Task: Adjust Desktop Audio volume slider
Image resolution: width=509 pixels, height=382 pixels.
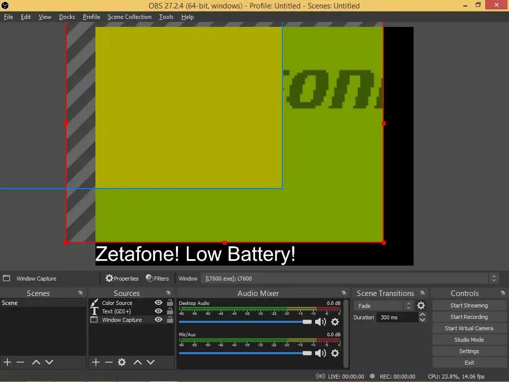Action: (x=245, y=322)
